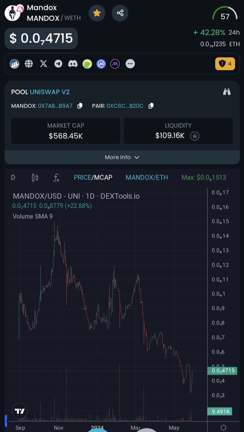Click the main price $ 0.0₇4715
This screenshot has width=244, height=432.
tap(41, 38)
